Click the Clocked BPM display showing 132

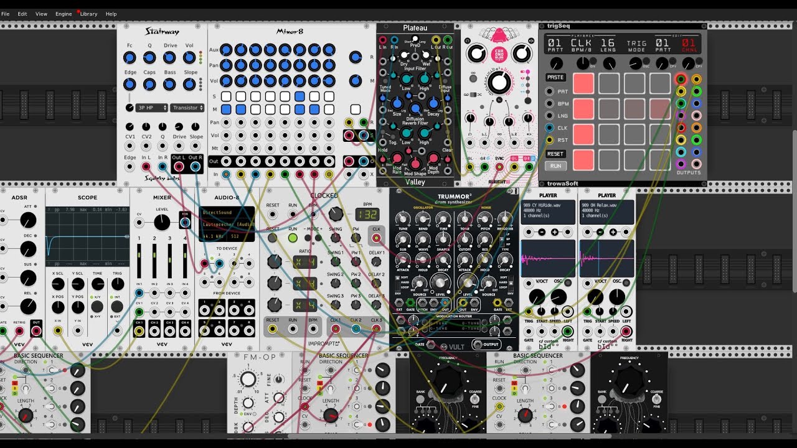[367, 214]
